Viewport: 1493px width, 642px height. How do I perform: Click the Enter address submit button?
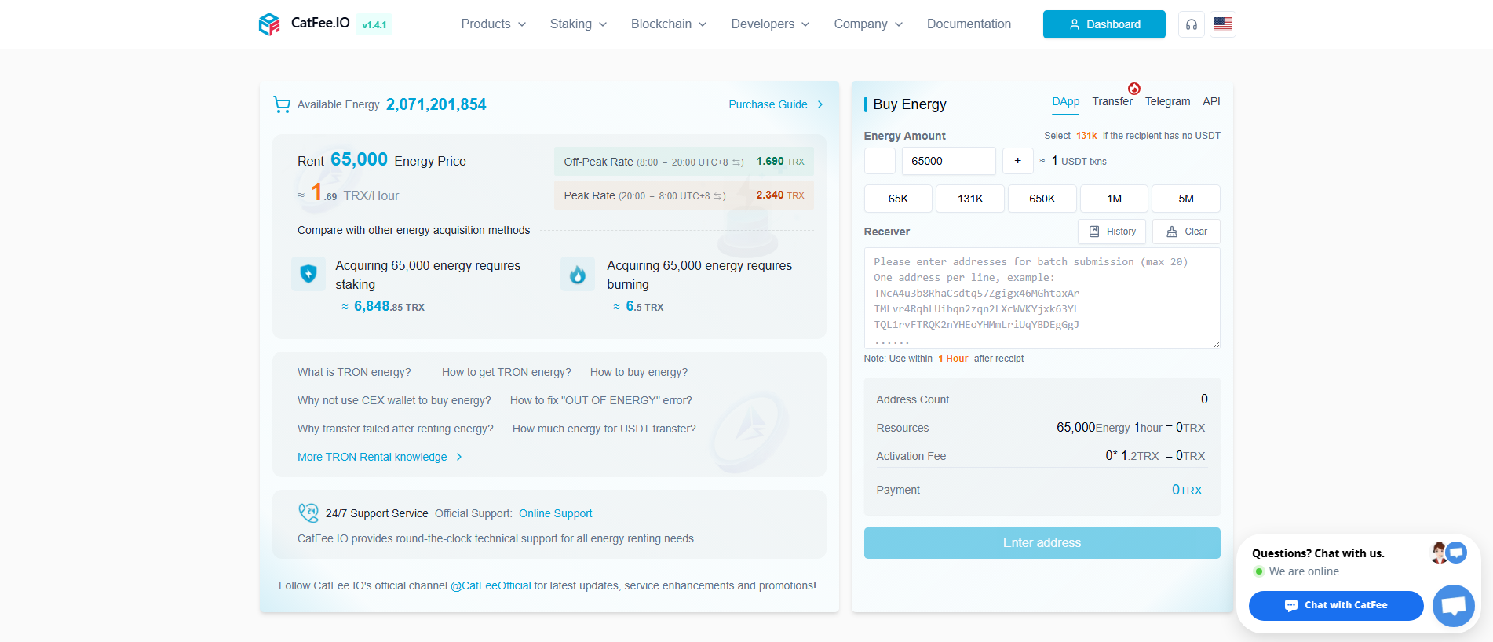pos(1042,543)
